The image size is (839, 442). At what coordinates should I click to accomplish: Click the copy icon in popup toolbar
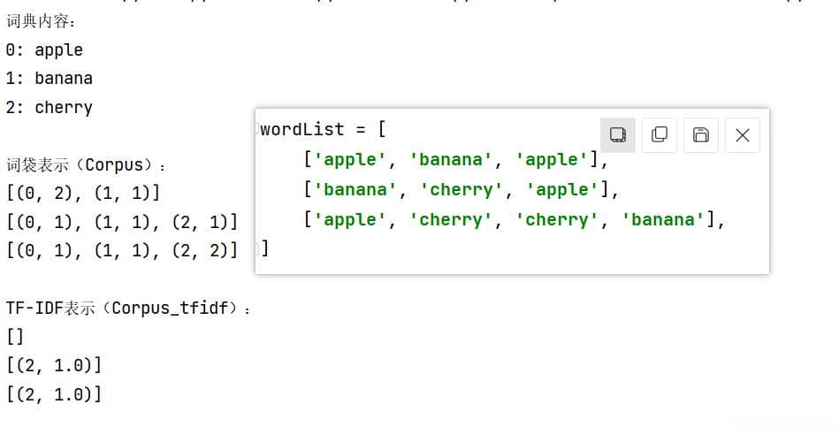point(660,134)
